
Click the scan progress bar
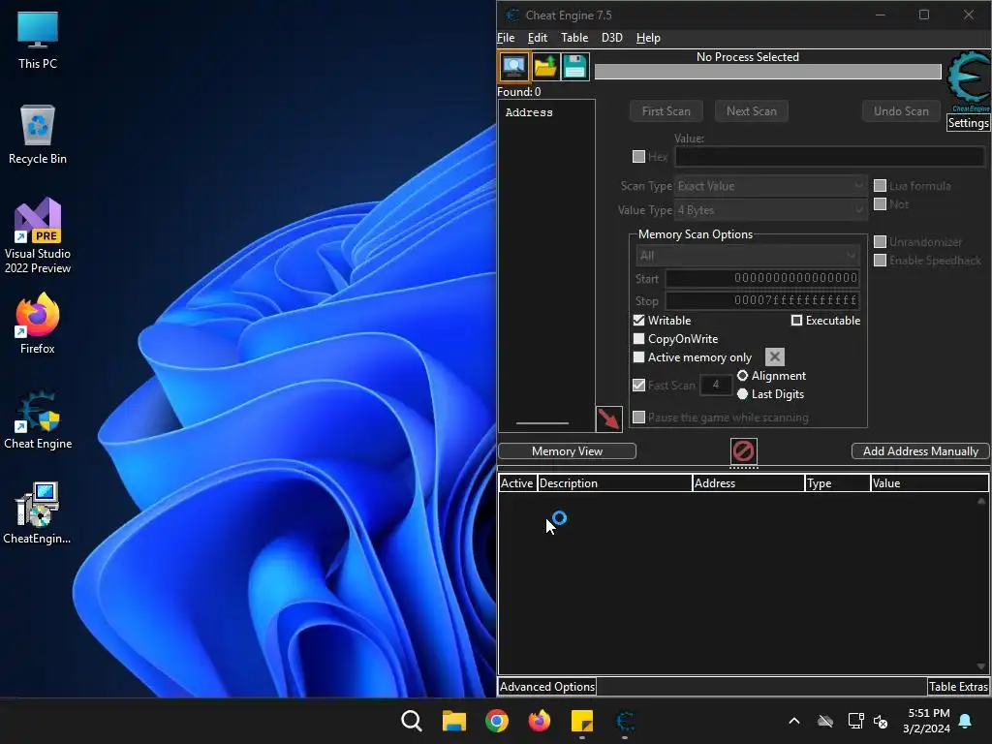coord(767,72)
